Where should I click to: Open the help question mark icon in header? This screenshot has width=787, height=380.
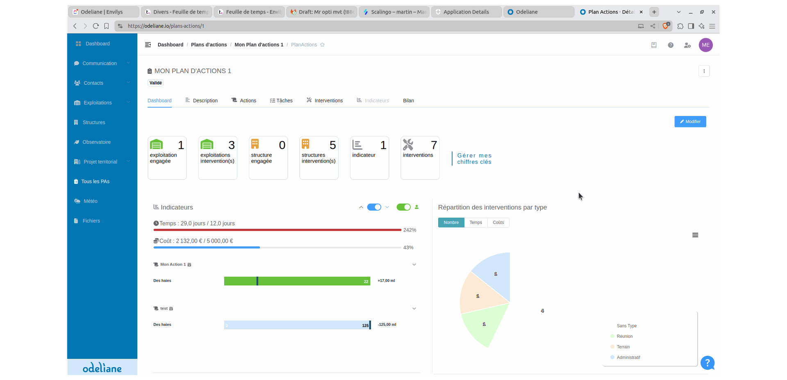[671, 45]
